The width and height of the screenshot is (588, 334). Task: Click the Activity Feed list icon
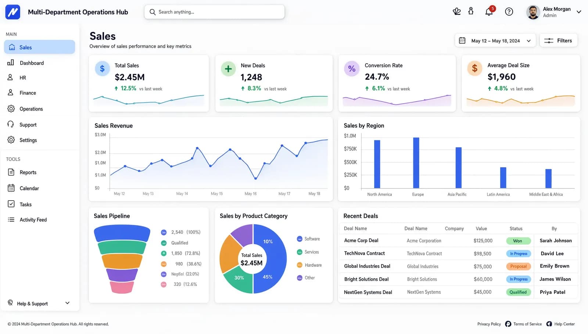pos(11,220)
